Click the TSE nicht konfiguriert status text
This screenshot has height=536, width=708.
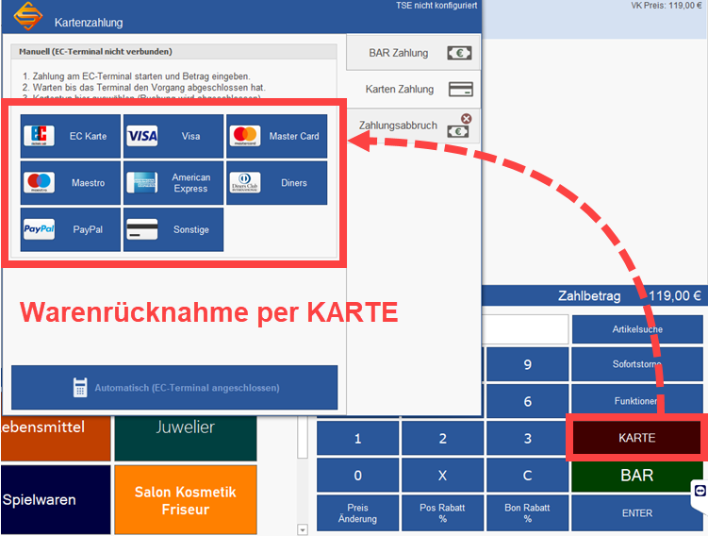(436, 6)
